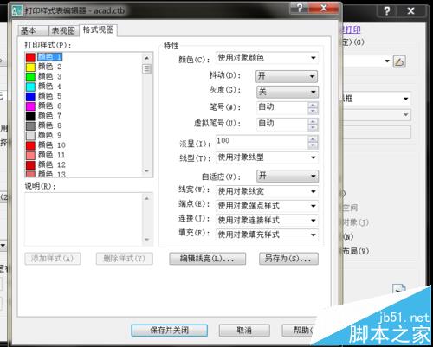
Task: Decrease the 虚拟笔号(U) value with down arrow
Action: click(x=313, y=127)
